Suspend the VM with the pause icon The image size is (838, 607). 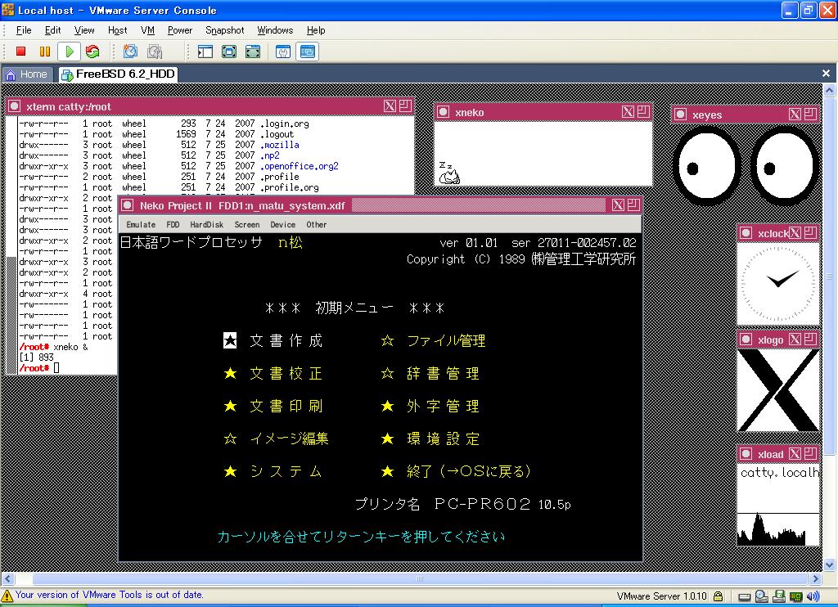pyautogui.click(x=45, y=52)
